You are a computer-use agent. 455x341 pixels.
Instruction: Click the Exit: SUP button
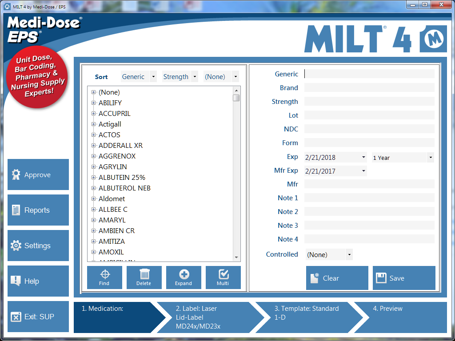tap(38, 317)
